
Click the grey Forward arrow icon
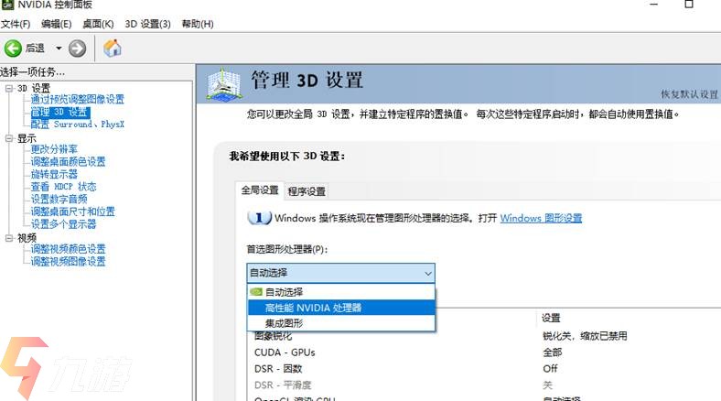pos(77,48)
